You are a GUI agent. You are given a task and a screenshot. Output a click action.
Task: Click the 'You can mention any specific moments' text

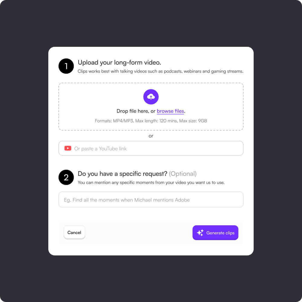click(151, 183)
